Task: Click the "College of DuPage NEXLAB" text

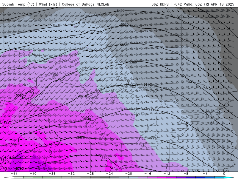Action: point(85,4)
